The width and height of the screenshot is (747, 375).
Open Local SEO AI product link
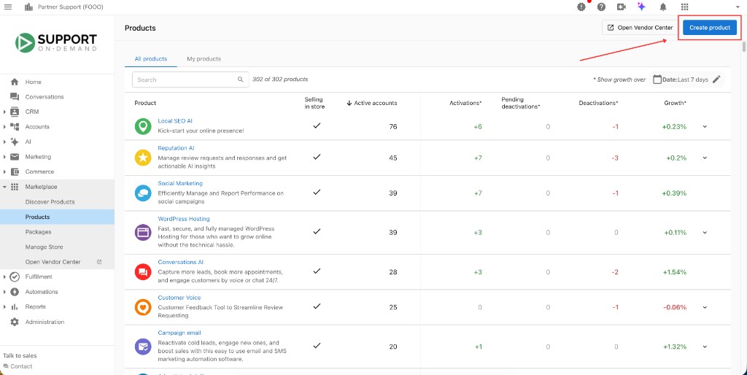tap(175, 121)
